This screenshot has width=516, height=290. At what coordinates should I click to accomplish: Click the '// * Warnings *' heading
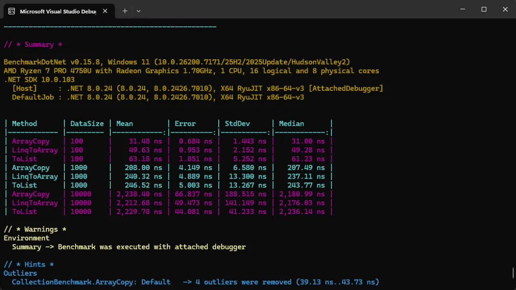[x=35, y=229]
